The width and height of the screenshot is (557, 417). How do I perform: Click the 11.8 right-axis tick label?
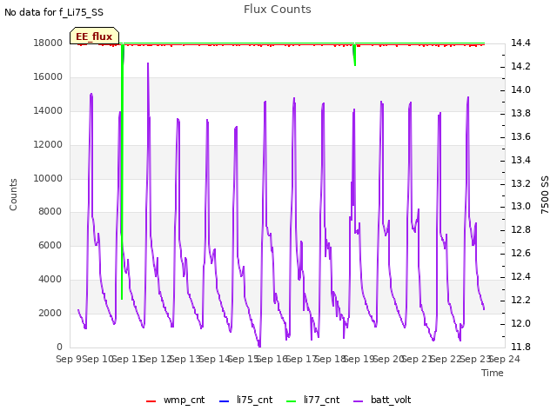(x=520, y=347)
